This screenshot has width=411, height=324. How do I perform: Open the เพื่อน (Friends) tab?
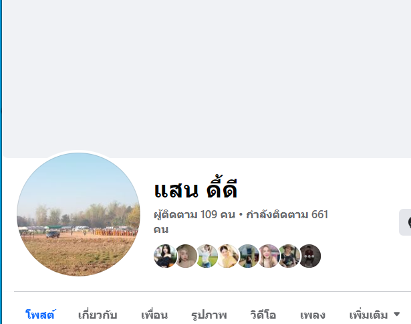[154, 315]
